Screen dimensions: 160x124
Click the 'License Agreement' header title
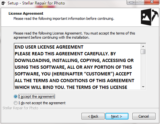[26, 13]
